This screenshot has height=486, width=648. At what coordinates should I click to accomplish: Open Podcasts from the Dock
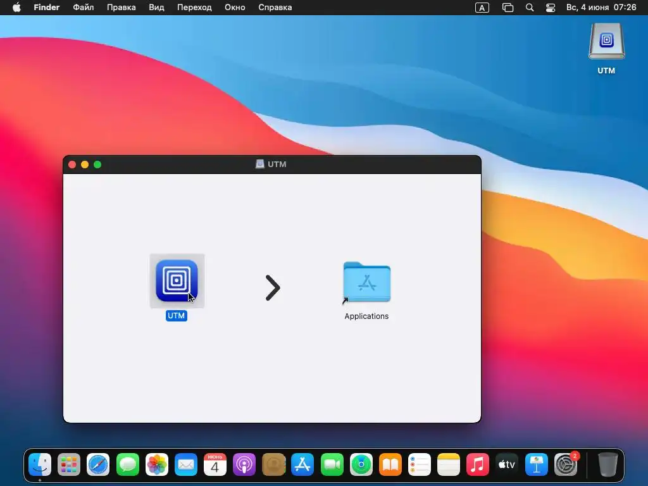coord(244,464)
